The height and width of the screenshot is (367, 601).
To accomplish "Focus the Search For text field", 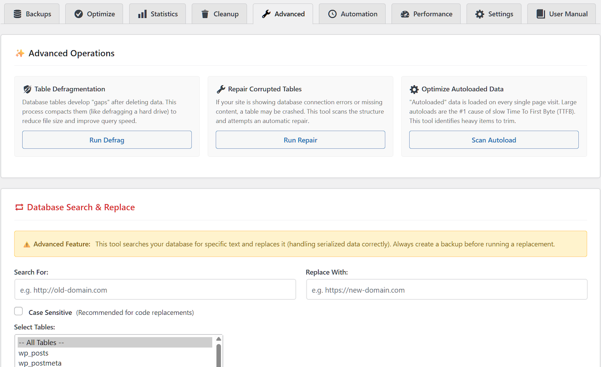I will click(155, 290).
